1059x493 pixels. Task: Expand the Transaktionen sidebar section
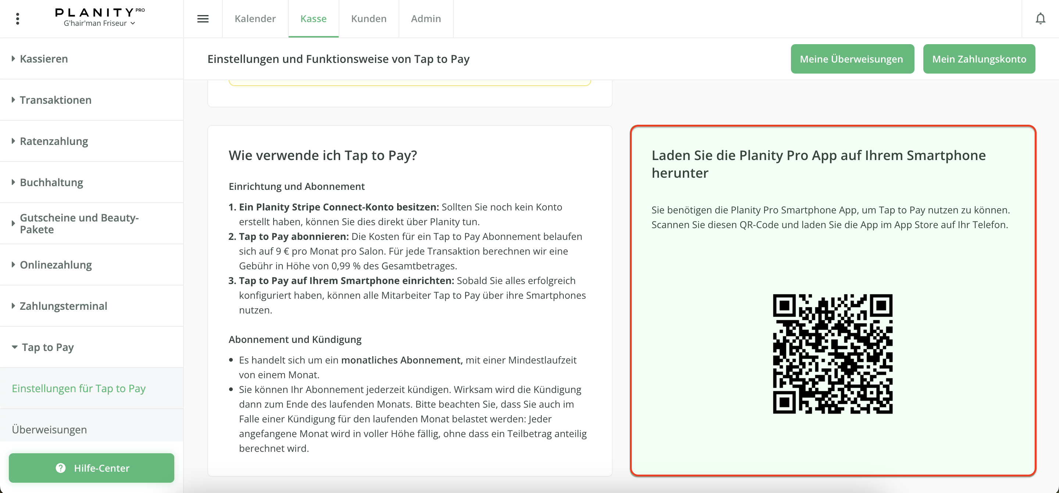coord(55,100)
